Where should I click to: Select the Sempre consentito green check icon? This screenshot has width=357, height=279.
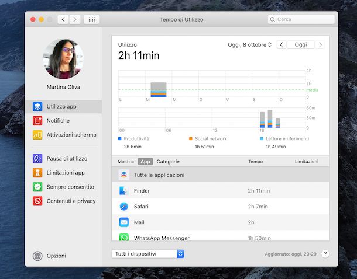point(37,187)
